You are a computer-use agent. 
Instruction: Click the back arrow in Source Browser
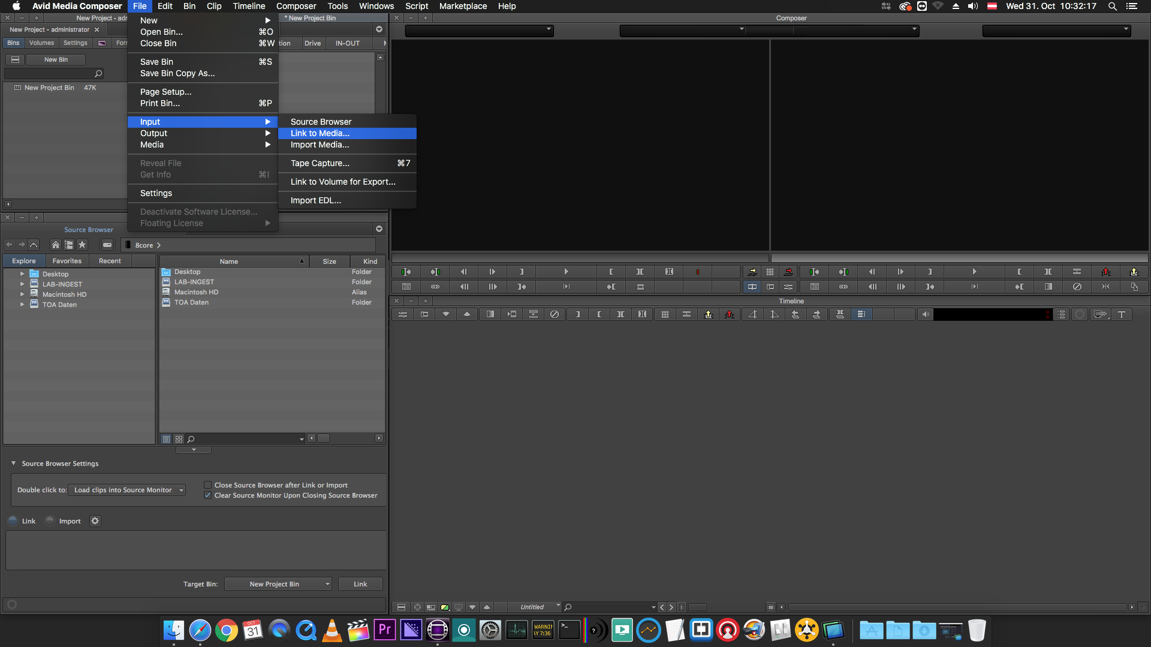[9, 245]
